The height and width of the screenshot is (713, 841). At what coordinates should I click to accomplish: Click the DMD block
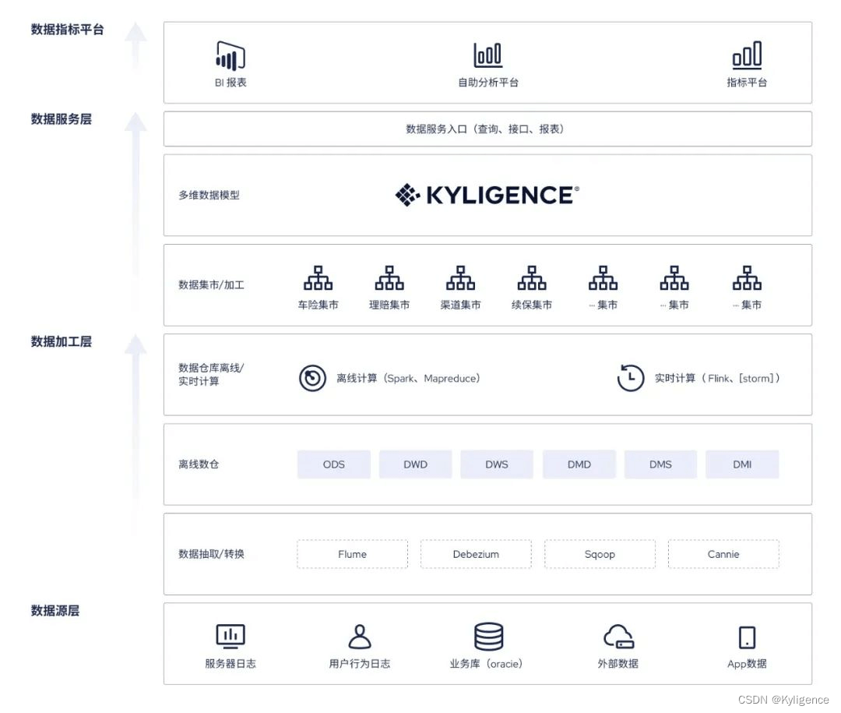(579, 464)
